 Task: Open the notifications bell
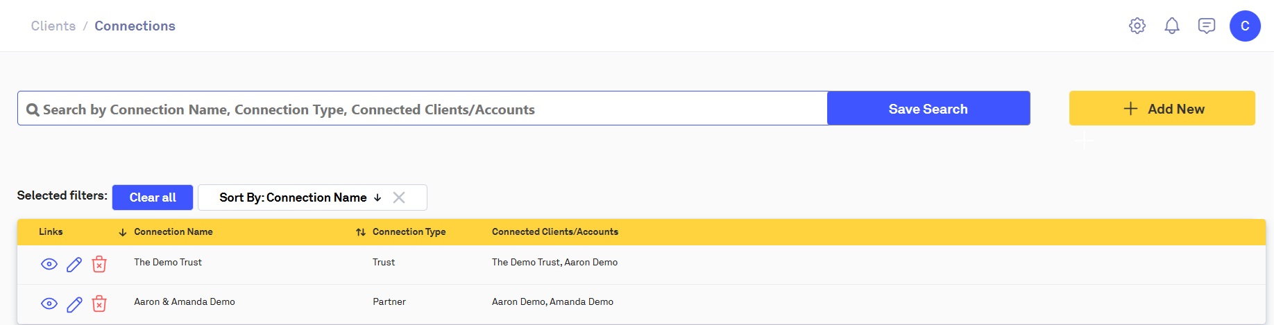coord(1172,26)
